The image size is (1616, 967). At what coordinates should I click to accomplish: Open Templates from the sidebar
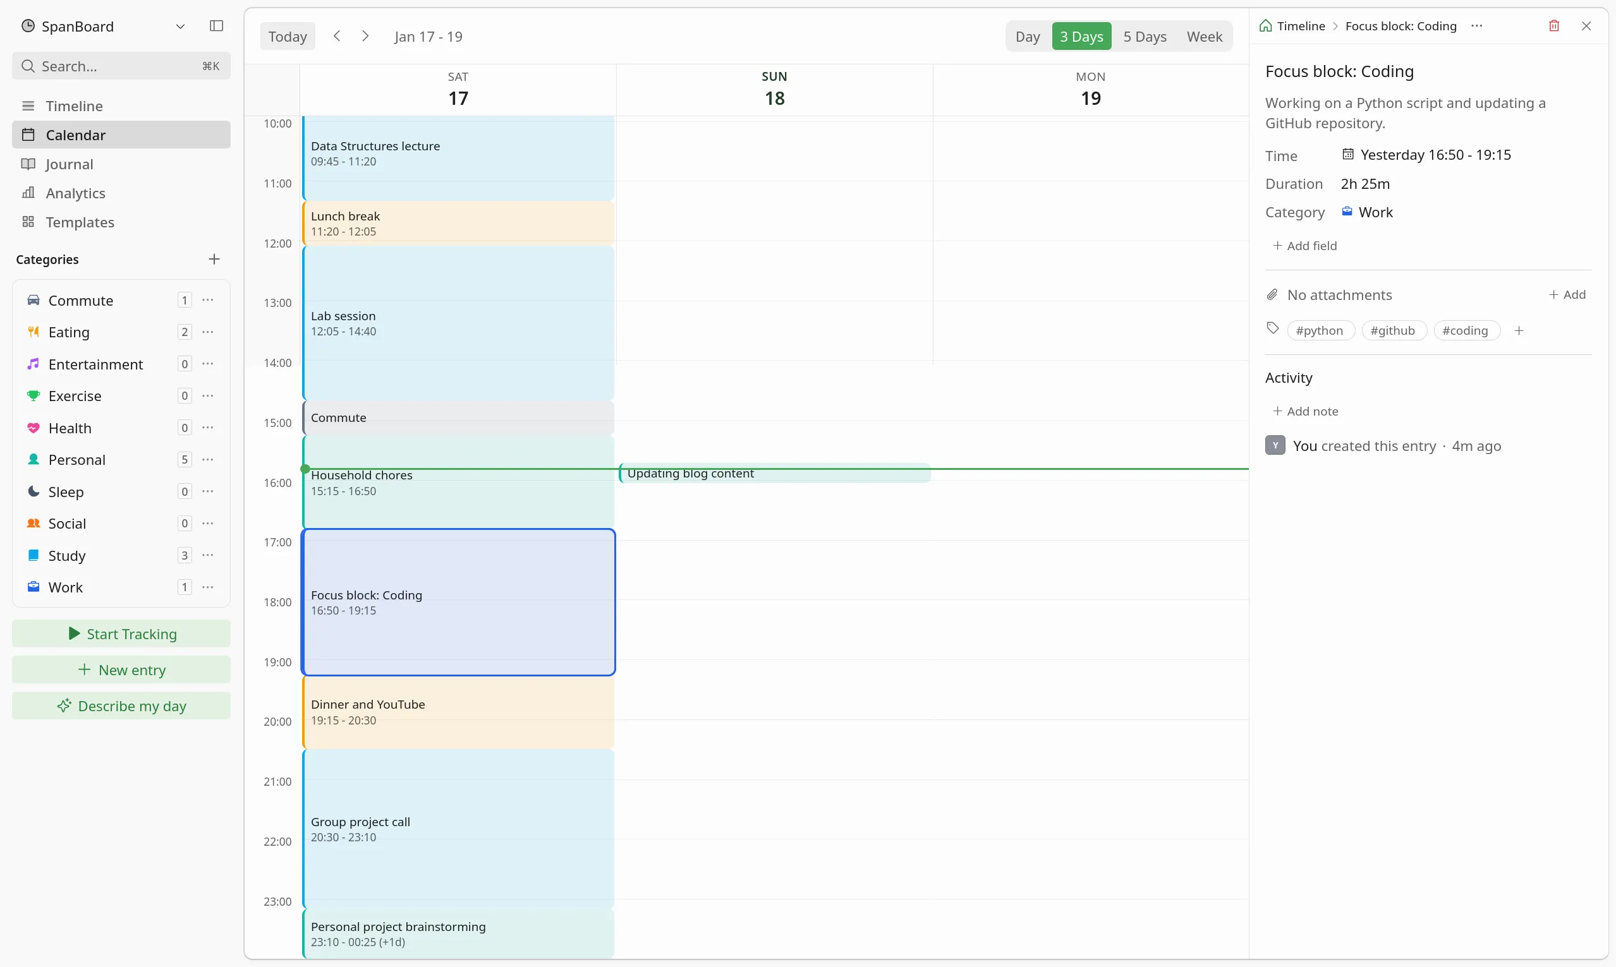80,222
